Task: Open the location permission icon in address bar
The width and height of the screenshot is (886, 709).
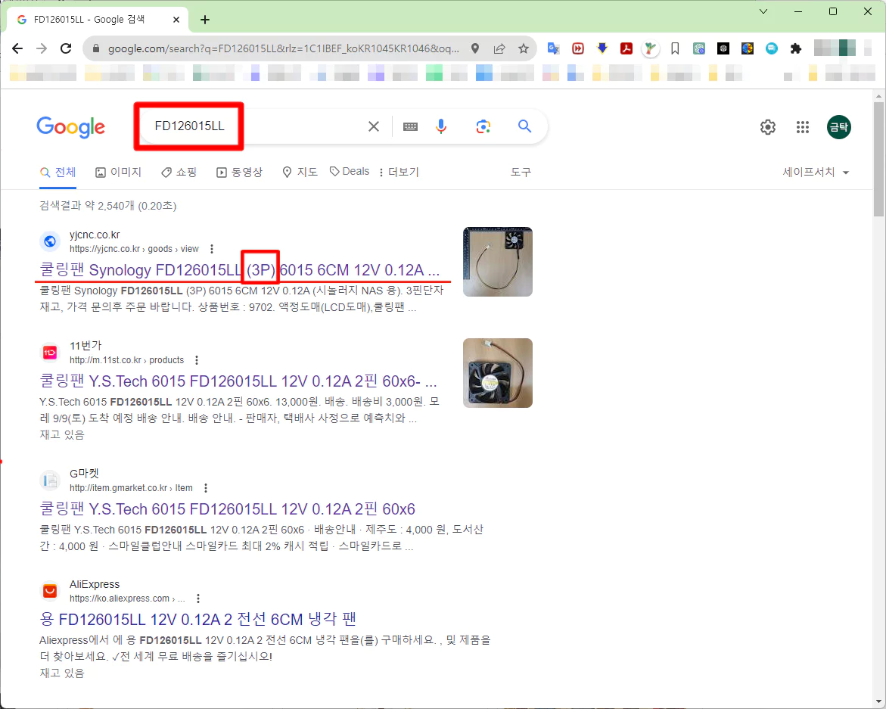Action: [x=475, y=48]
